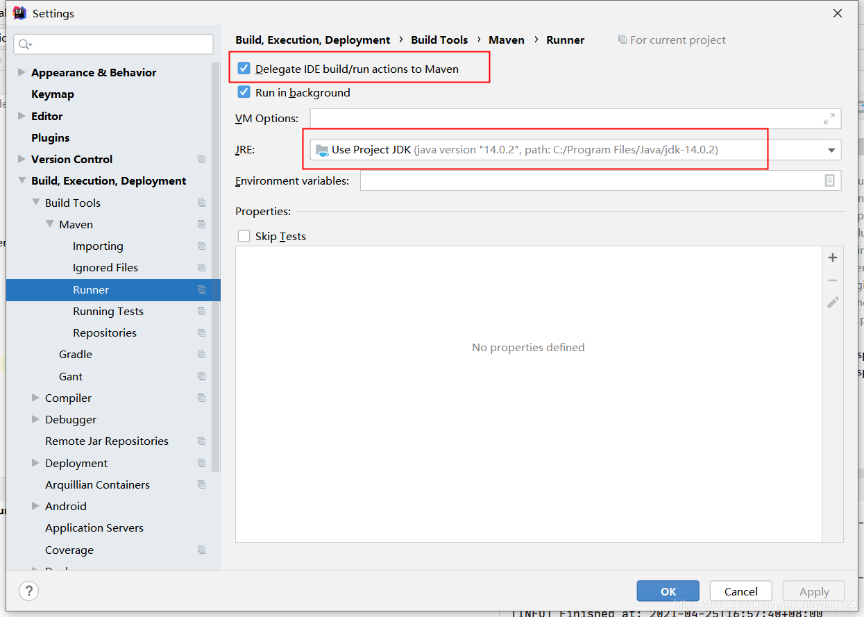Close the Settings dialog window
This screenshot has width=864, height=617.
pos(838,13)
